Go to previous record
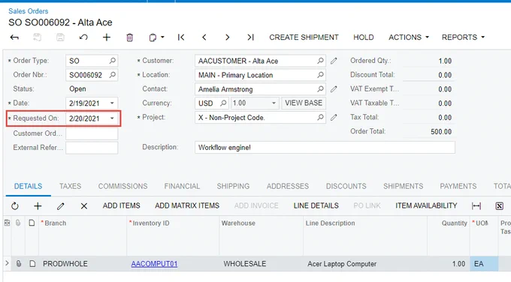Viewport: 511px width, 282px height. tap(204, 37)
